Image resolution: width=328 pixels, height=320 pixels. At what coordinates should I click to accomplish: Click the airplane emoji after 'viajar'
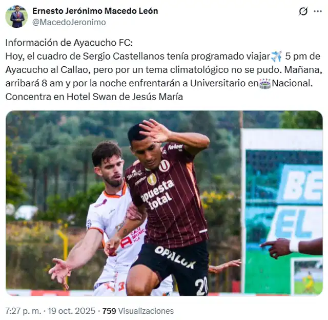[276, 56]
